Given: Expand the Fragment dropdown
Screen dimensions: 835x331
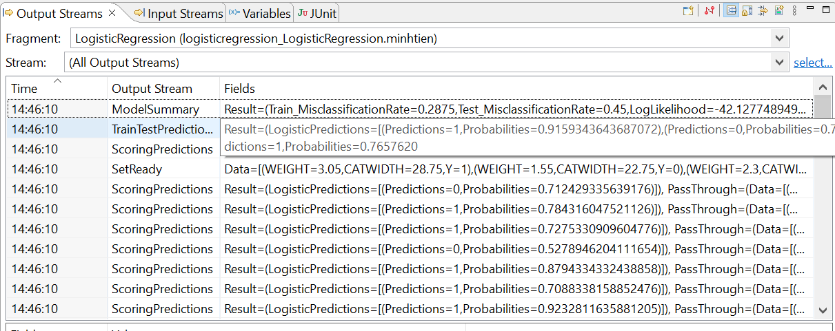Looking at the screenshot, I should [779, 39].
